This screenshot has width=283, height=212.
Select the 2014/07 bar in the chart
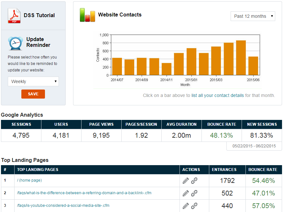tap(117, 67)
